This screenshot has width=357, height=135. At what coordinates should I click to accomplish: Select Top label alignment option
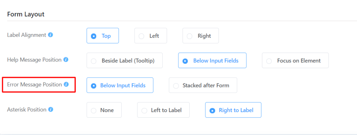pyautogui.click(x=103, y=36)
